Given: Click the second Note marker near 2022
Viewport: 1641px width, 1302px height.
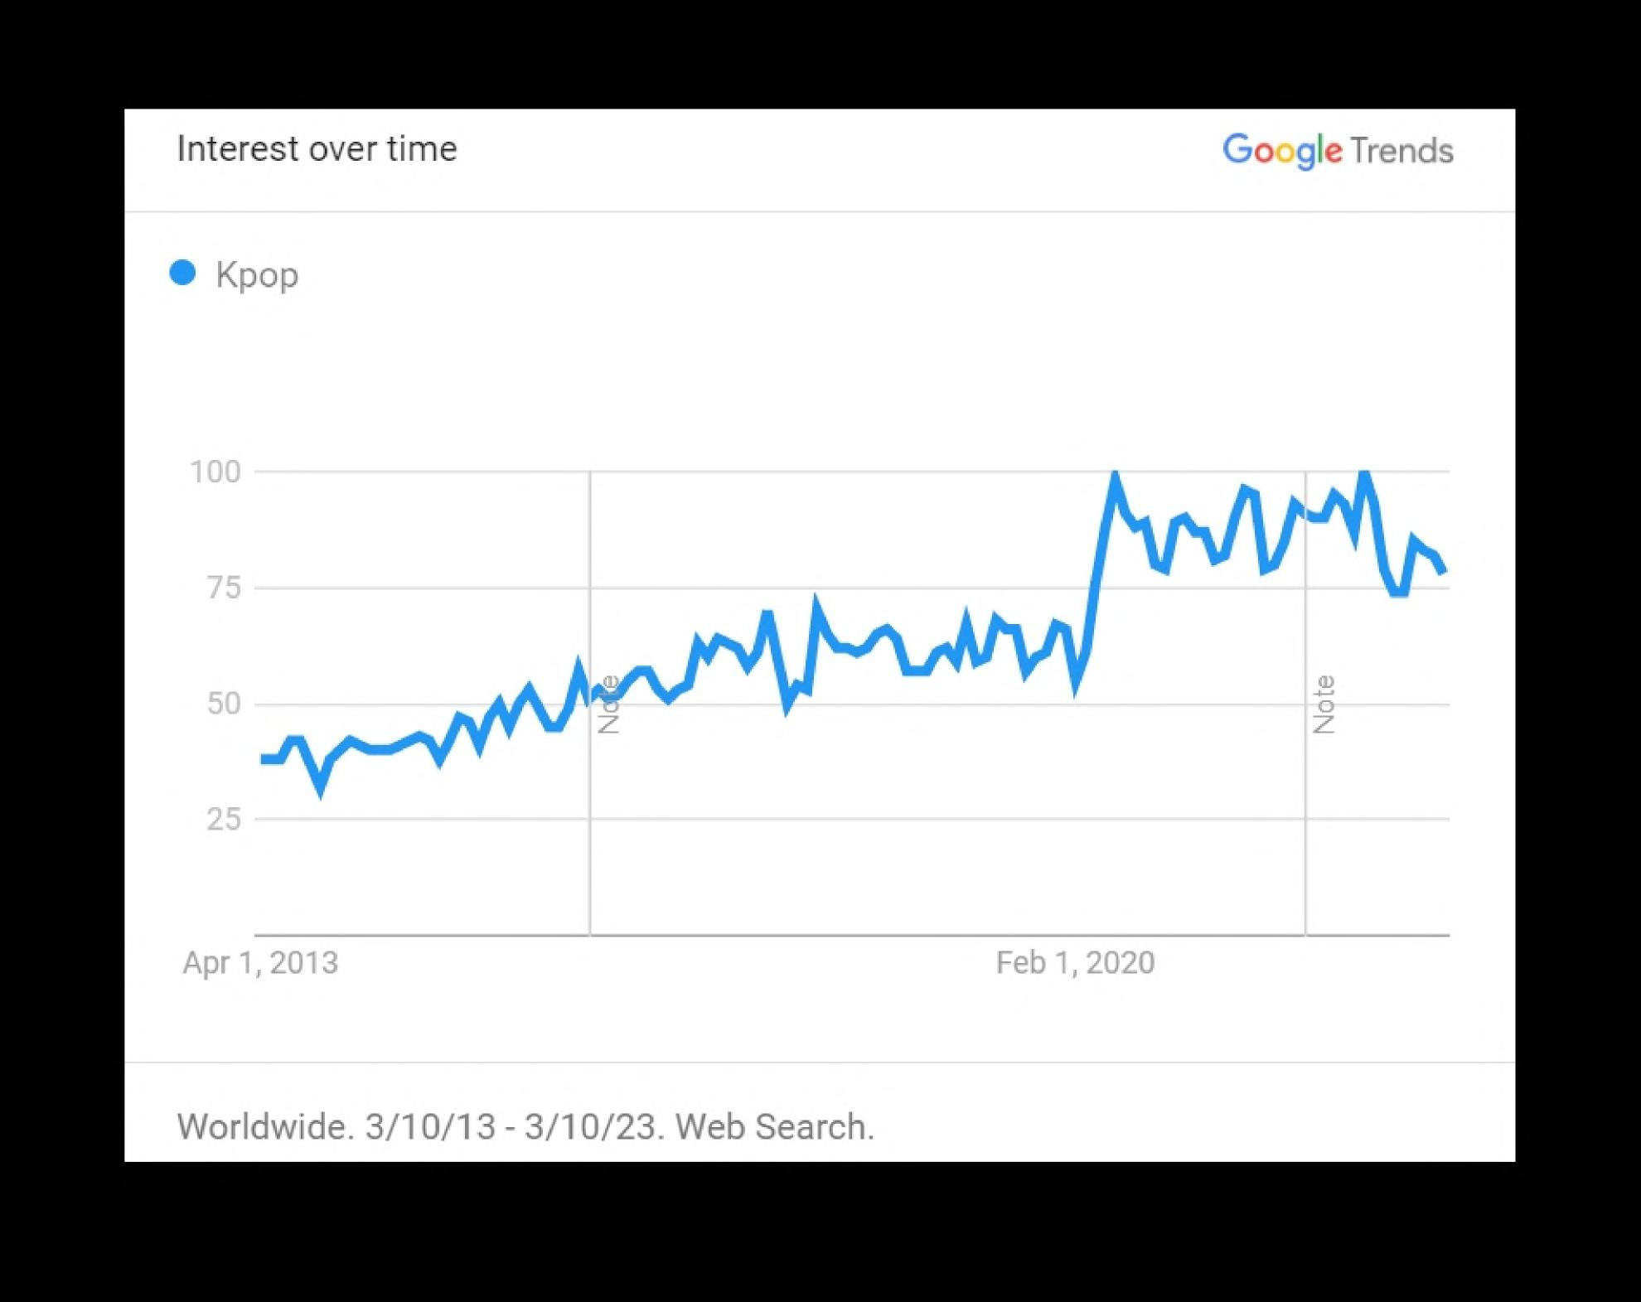Looking at the screenshot, I should point(1324,704).
